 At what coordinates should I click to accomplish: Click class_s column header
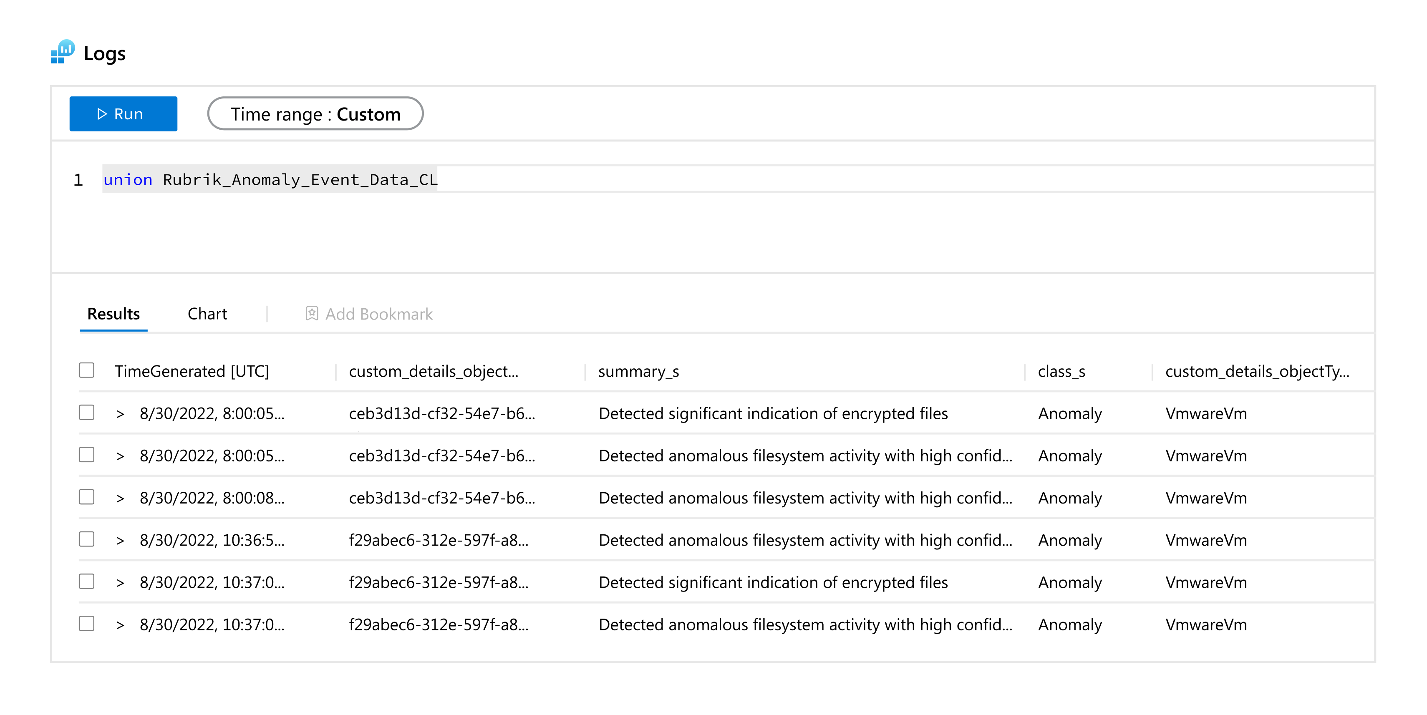pyautogui.click(x=1061, y=371)
